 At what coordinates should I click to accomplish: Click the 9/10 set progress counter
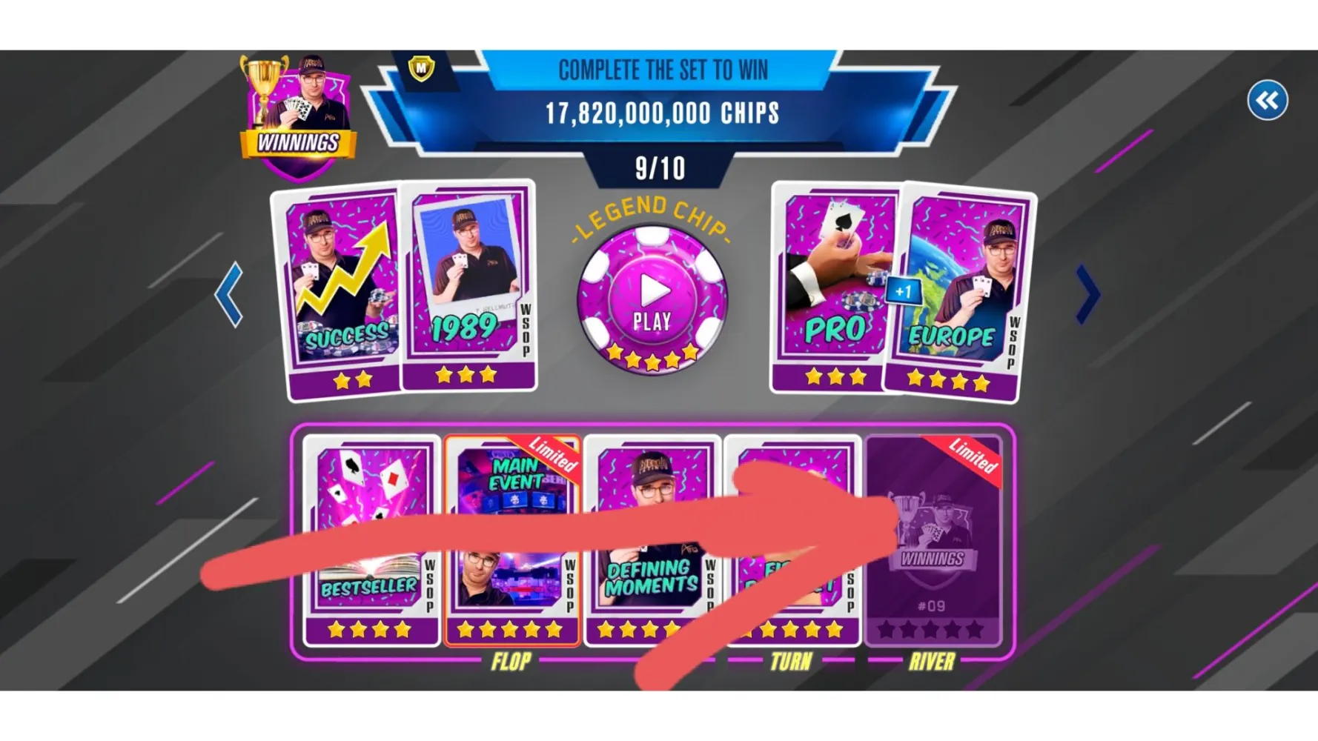coord(660,168)
